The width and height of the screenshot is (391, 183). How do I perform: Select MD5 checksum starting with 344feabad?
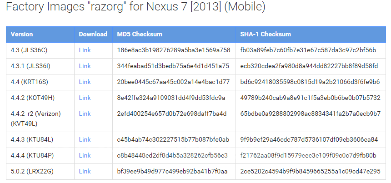[x=173, y=66]
